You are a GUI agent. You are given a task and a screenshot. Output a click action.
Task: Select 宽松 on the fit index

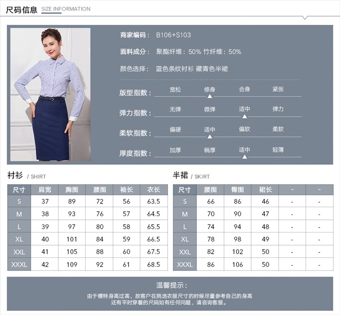(175, 89)
